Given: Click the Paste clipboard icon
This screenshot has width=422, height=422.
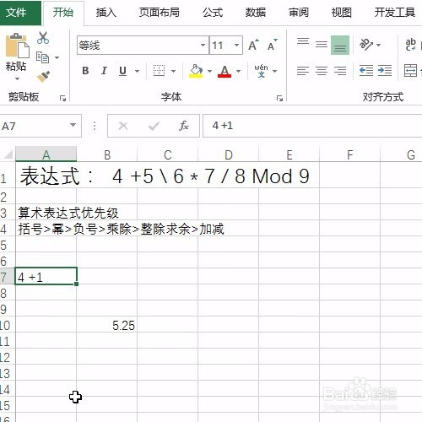Looking at the screenshot, I should tap(17, 46).
